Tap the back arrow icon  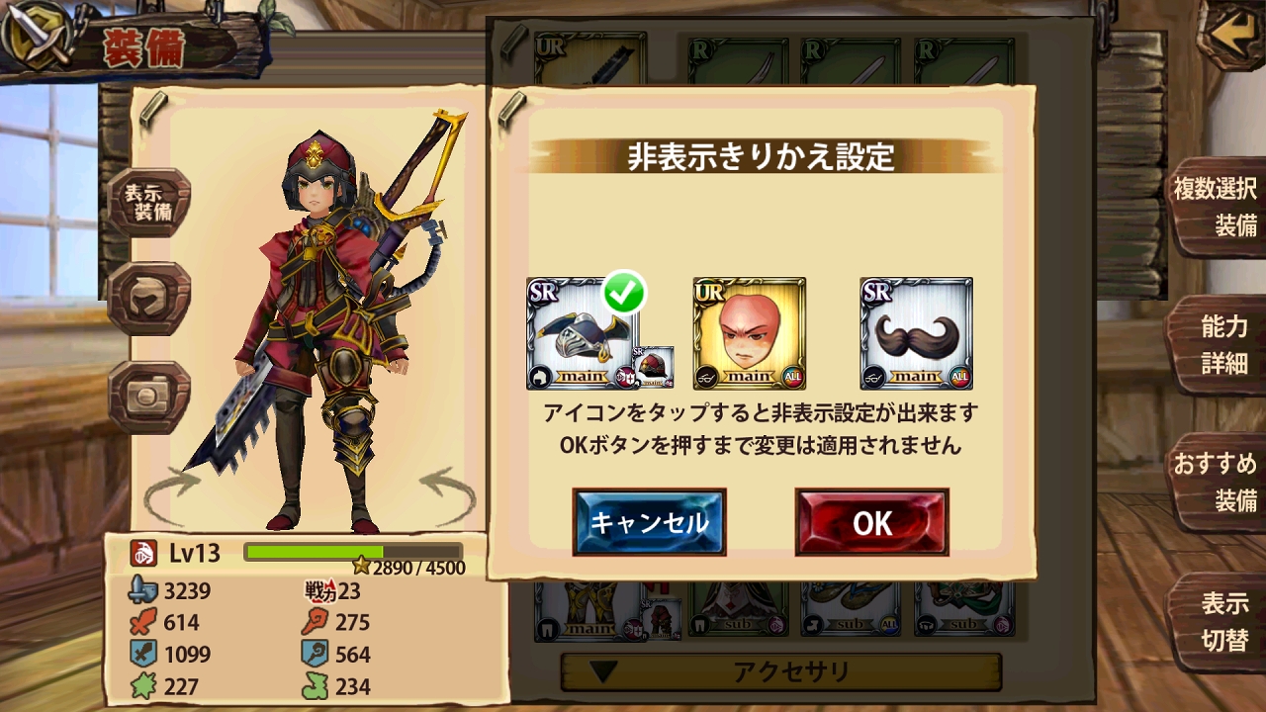(1231, 36)
